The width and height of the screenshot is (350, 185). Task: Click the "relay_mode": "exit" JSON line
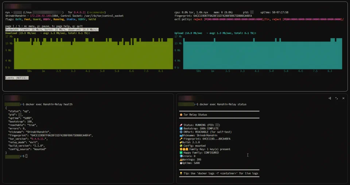[23, 142]
